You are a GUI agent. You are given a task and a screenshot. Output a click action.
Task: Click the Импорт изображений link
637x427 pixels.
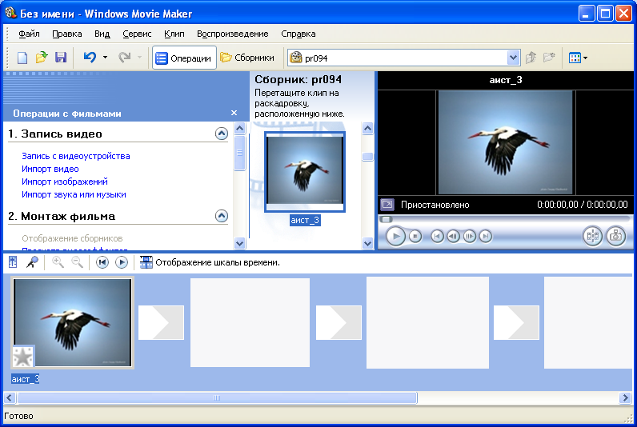(x=65, y=182)
